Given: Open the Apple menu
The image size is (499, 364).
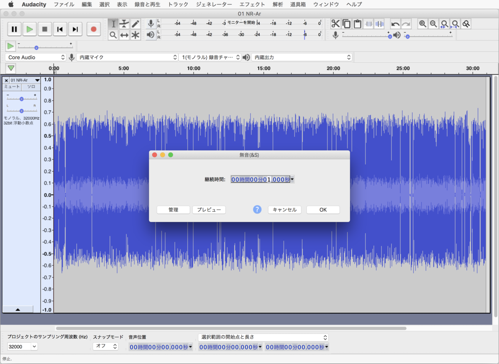Looking at the screenshot, I should [11, 5].
